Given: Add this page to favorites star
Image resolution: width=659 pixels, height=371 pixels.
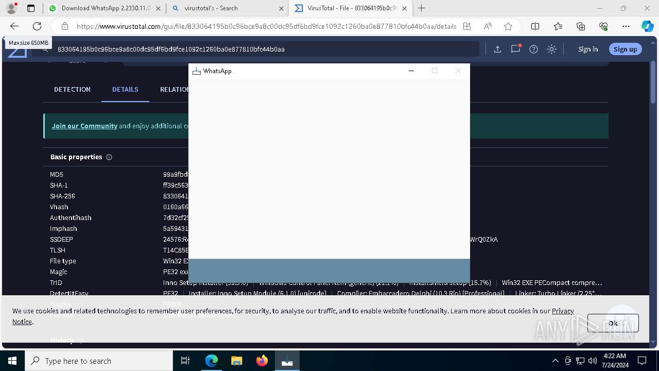Looking at the screenshot, I should coord(508,26).
